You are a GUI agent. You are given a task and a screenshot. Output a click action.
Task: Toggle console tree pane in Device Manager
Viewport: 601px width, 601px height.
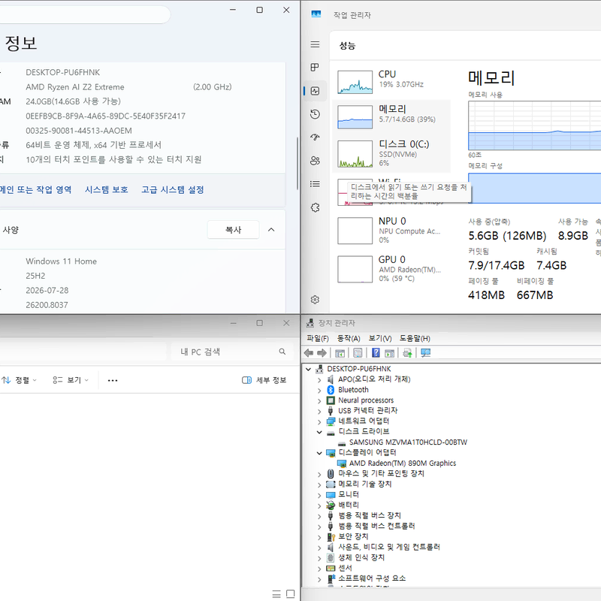tap(340, 353)
